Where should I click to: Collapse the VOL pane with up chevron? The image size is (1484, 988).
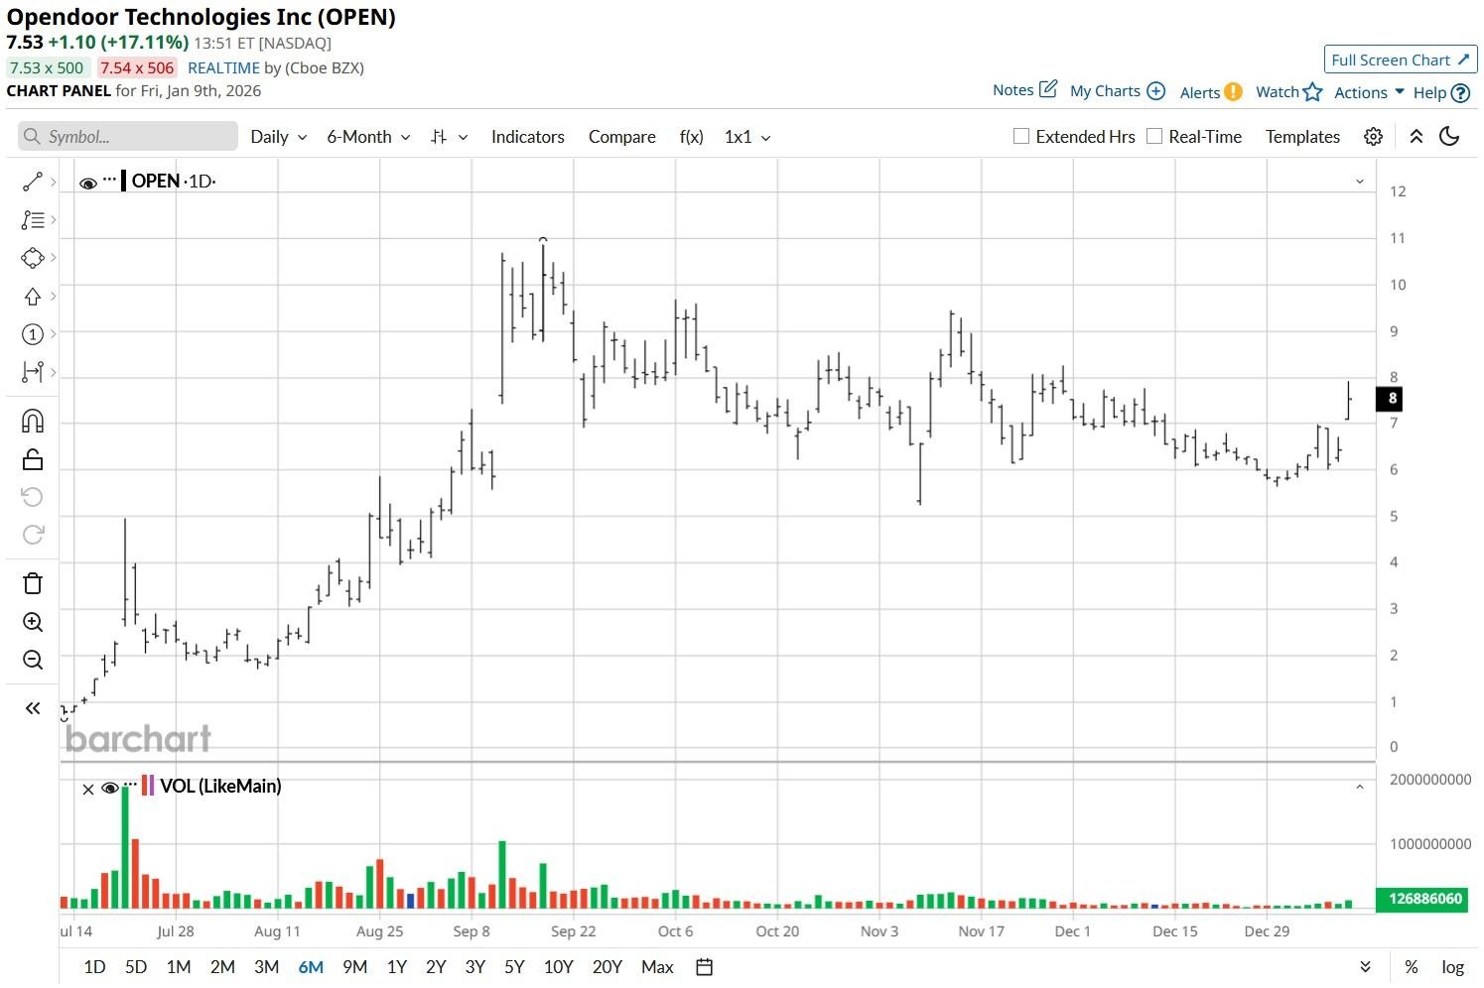[1359, 787]
